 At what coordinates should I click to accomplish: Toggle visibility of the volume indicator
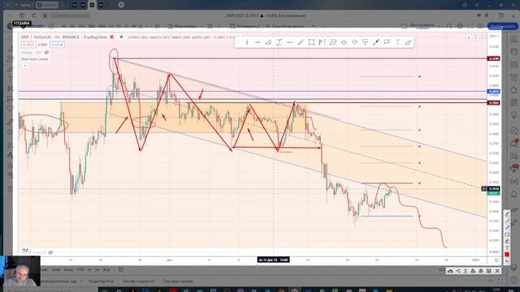pos(46,53)
